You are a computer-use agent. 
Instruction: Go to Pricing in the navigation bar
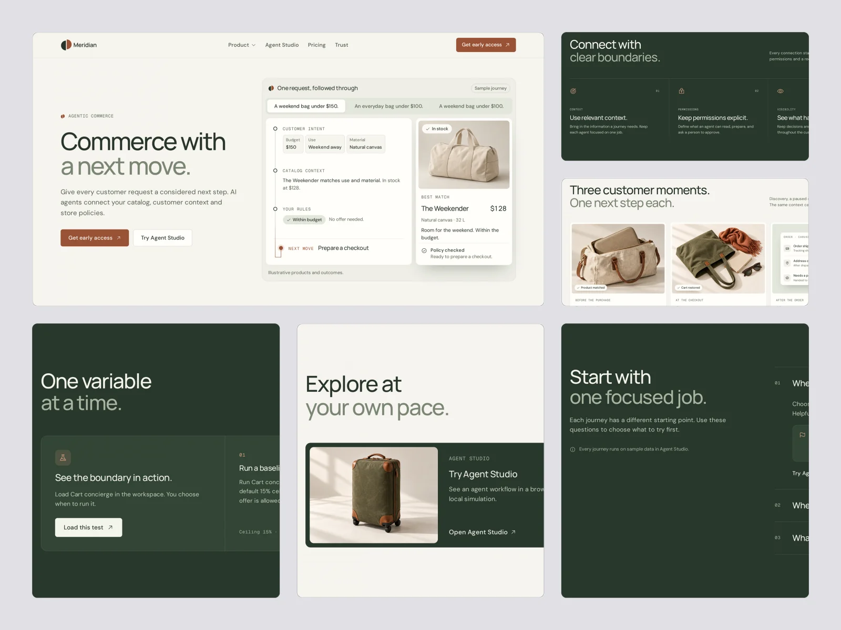pyautogui.click(x=316, y=45)
